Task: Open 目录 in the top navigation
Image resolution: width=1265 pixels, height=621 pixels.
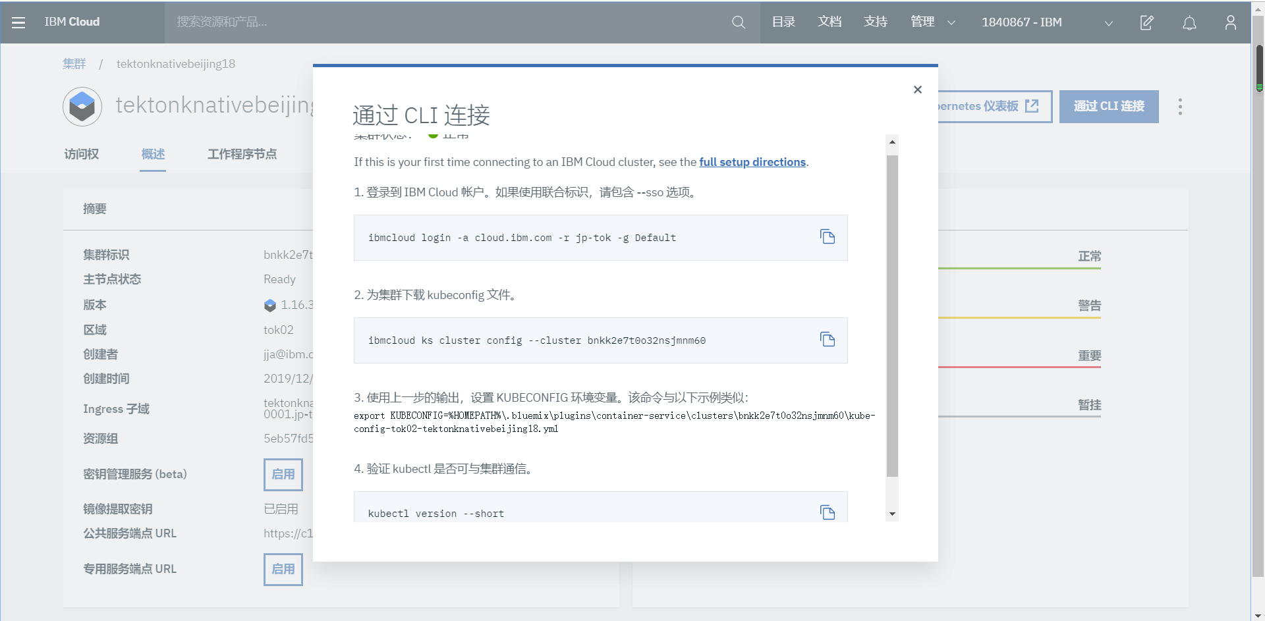Action: (783, 22)
